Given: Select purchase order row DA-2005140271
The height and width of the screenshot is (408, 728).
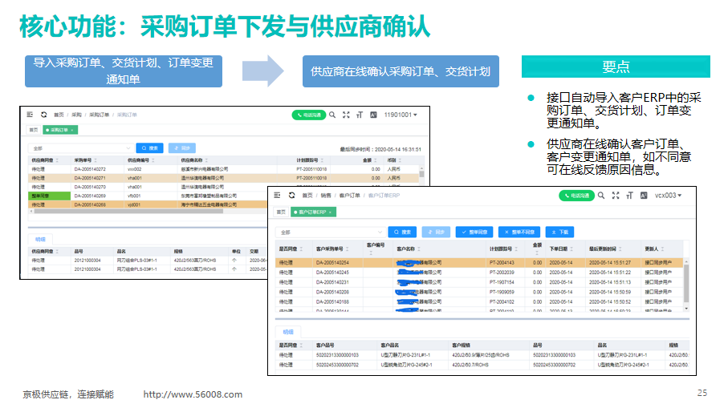Looking at the screenshot, I should (224, 178).
